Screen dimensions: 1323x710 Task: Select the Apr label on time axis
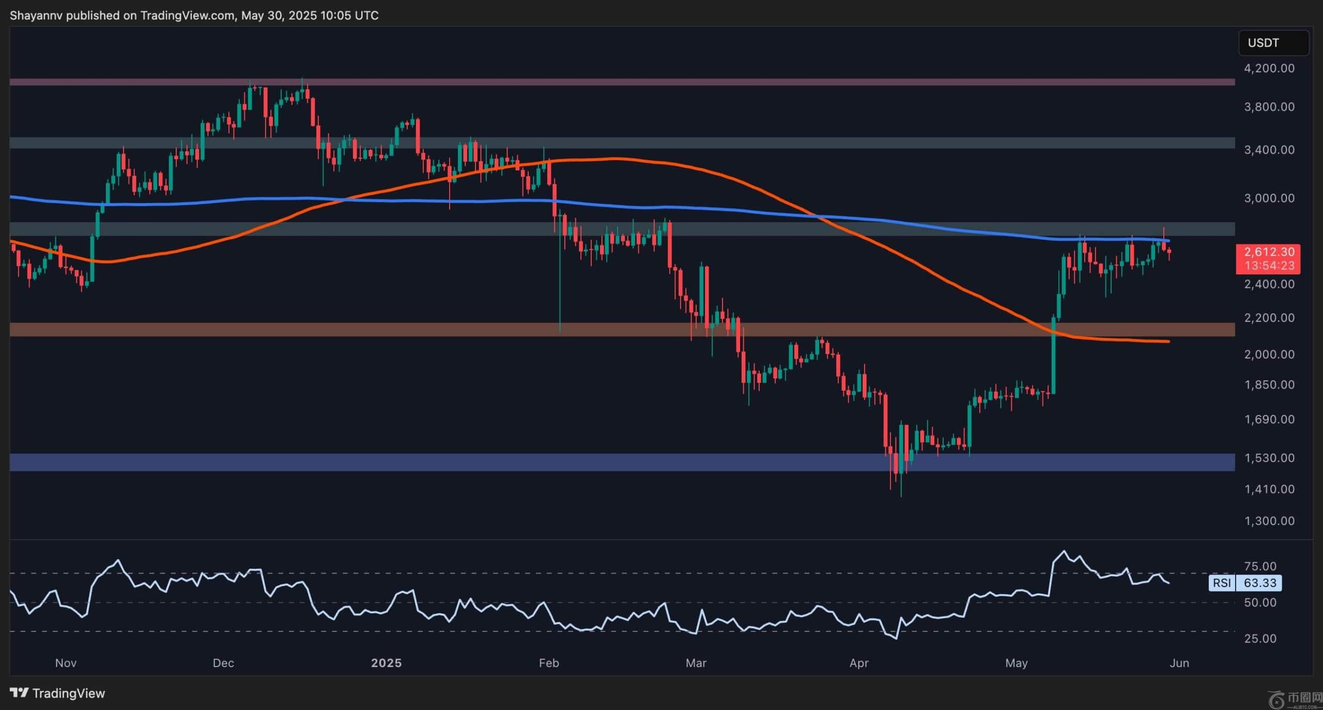859,663
